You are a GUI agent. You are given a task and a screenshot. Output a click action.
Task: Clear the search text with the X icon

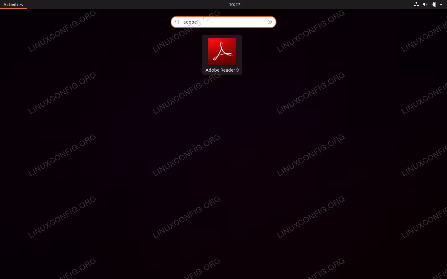tap(270, 22)
